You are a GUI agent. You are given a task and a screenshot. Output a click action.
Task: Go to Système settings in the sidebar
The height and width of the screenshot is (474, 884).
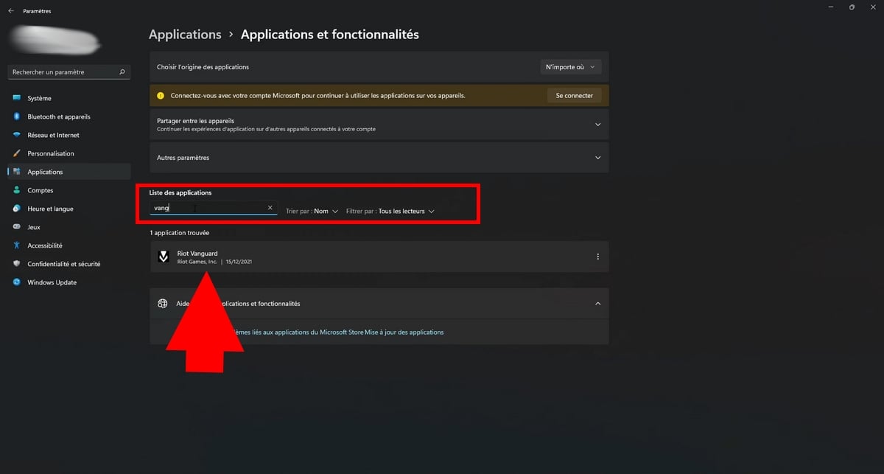click(39, 98)
